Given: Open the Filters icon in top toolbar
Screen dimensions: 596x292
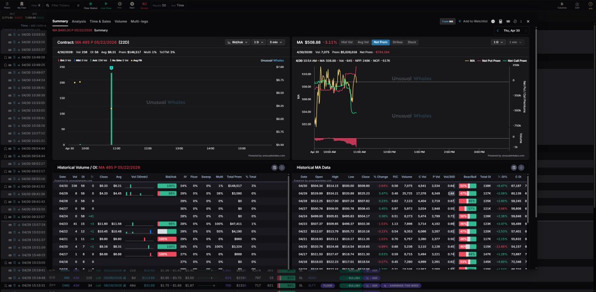Looking at the screenshot, I should (x=7, y=4).
